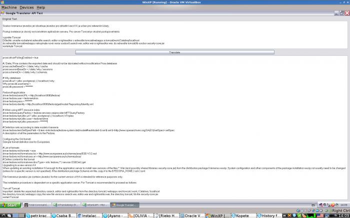Open Rieko H... window in host taskbar

pyautogui.click(x=166, y=216)
